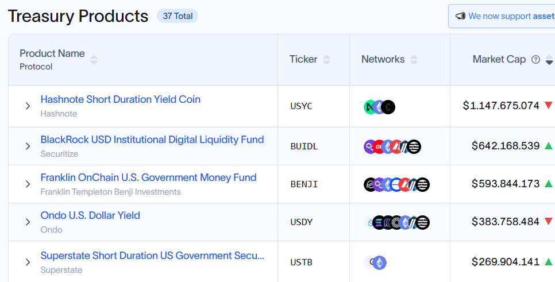Screen dimensions: 555x282
Task: Click the network icons in the USDY row
Action: tap(396, 222)
